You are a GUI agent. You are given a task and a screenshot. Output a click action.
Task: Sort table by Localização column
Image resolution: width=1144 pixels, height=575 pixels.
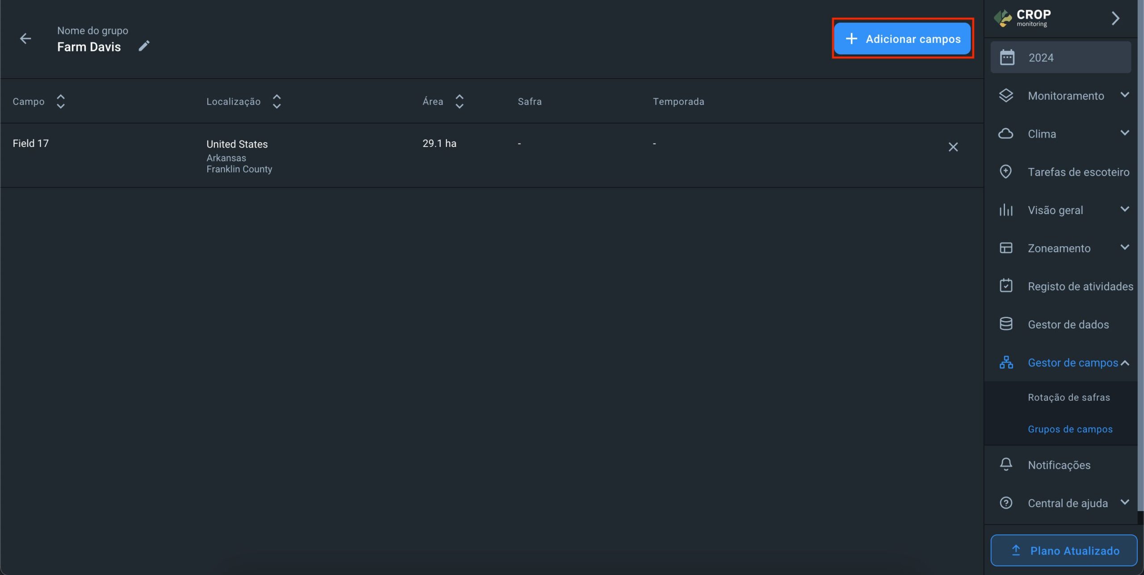pos(276,101)
